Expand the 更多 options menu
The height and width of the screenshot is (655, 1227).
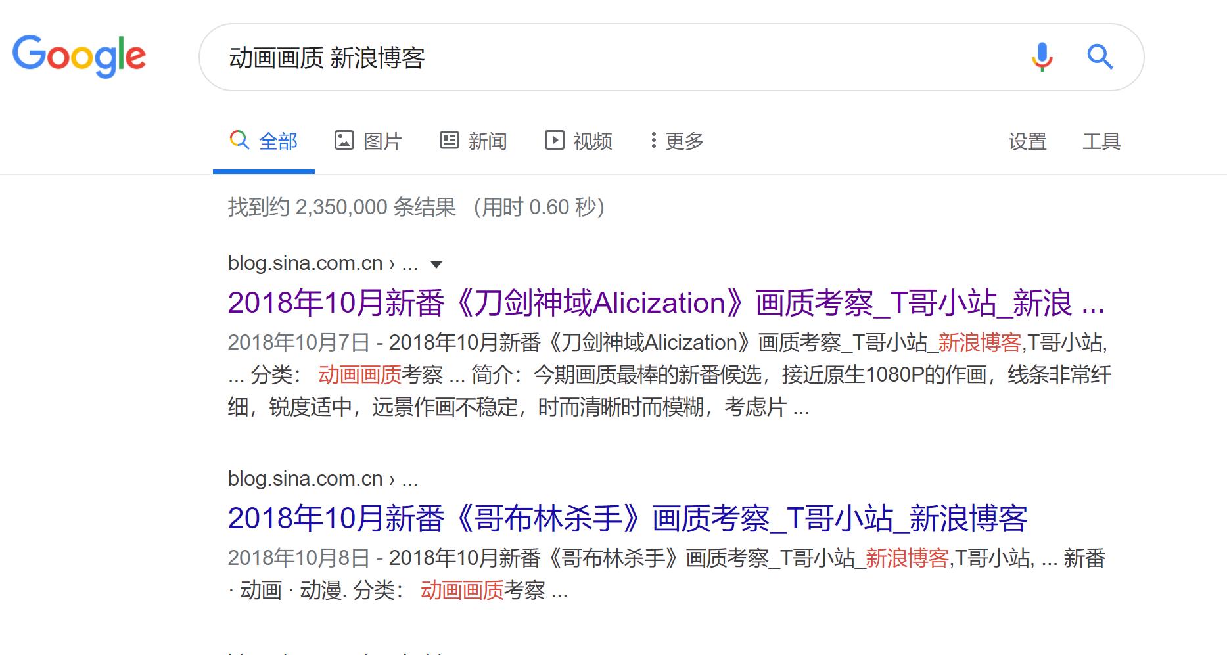click(x=683, y=140)
